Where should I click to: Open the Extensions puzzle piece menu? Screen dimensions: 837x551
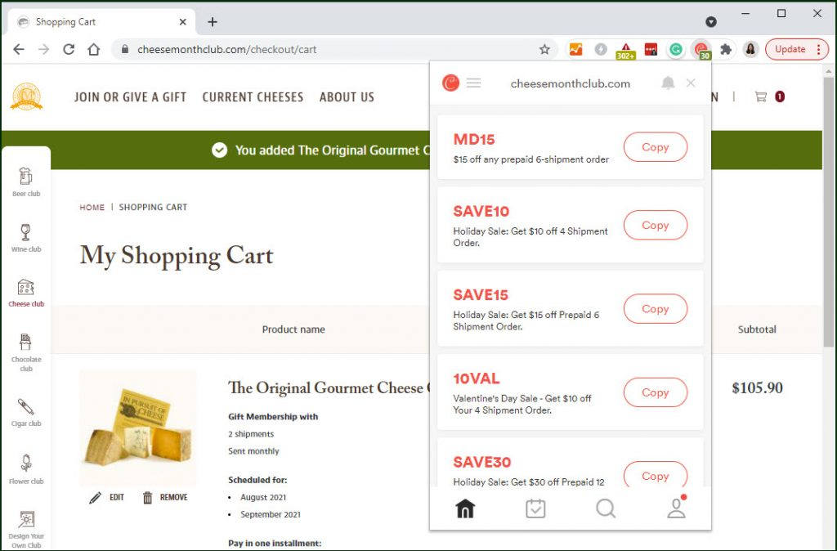(x=726, y=50)
